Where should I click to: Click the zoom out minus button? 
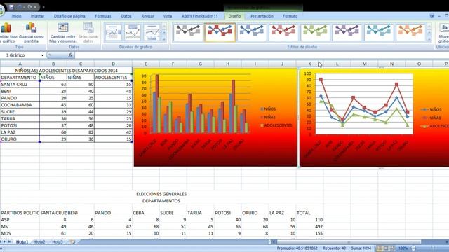(x=413, y=248)
